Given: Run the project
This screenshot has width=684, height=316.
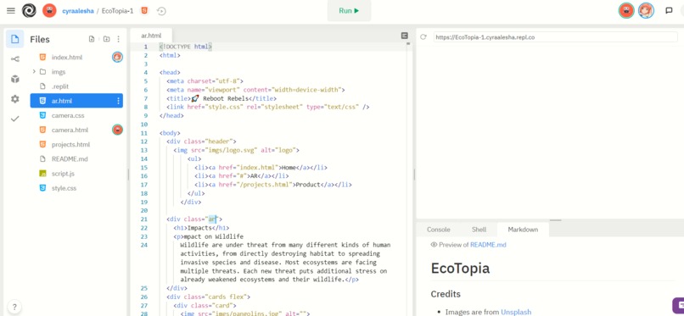Looking at the screenshot, I should point(349,11).
